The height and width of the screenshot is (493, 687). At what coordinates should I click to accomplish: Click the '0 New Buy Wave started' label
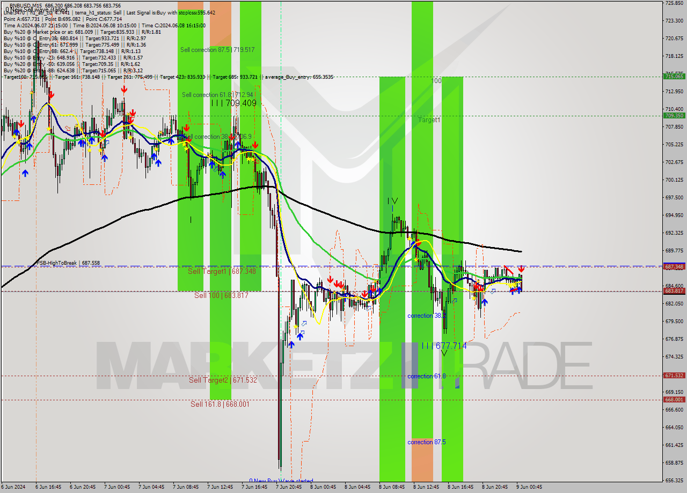point(281,481)
